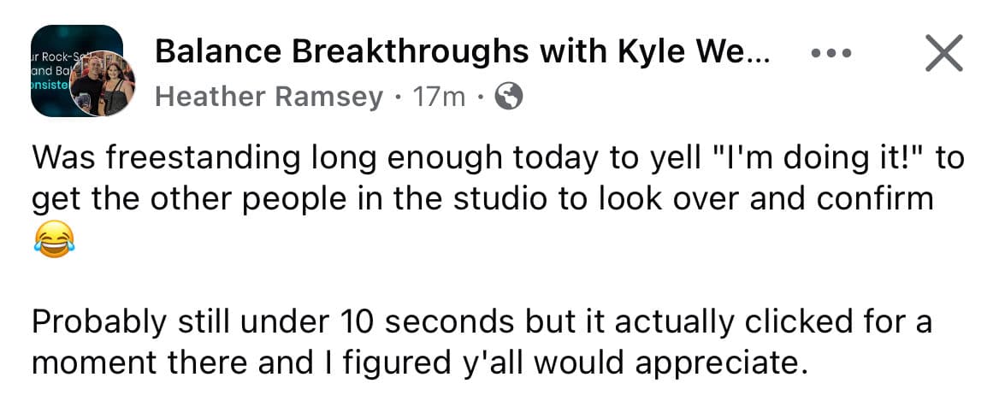The height and width of the screenshot is (395, 999).
Task: Click the word "moment" on the last line
Action: pyautogui.click(x=86, y=363)
